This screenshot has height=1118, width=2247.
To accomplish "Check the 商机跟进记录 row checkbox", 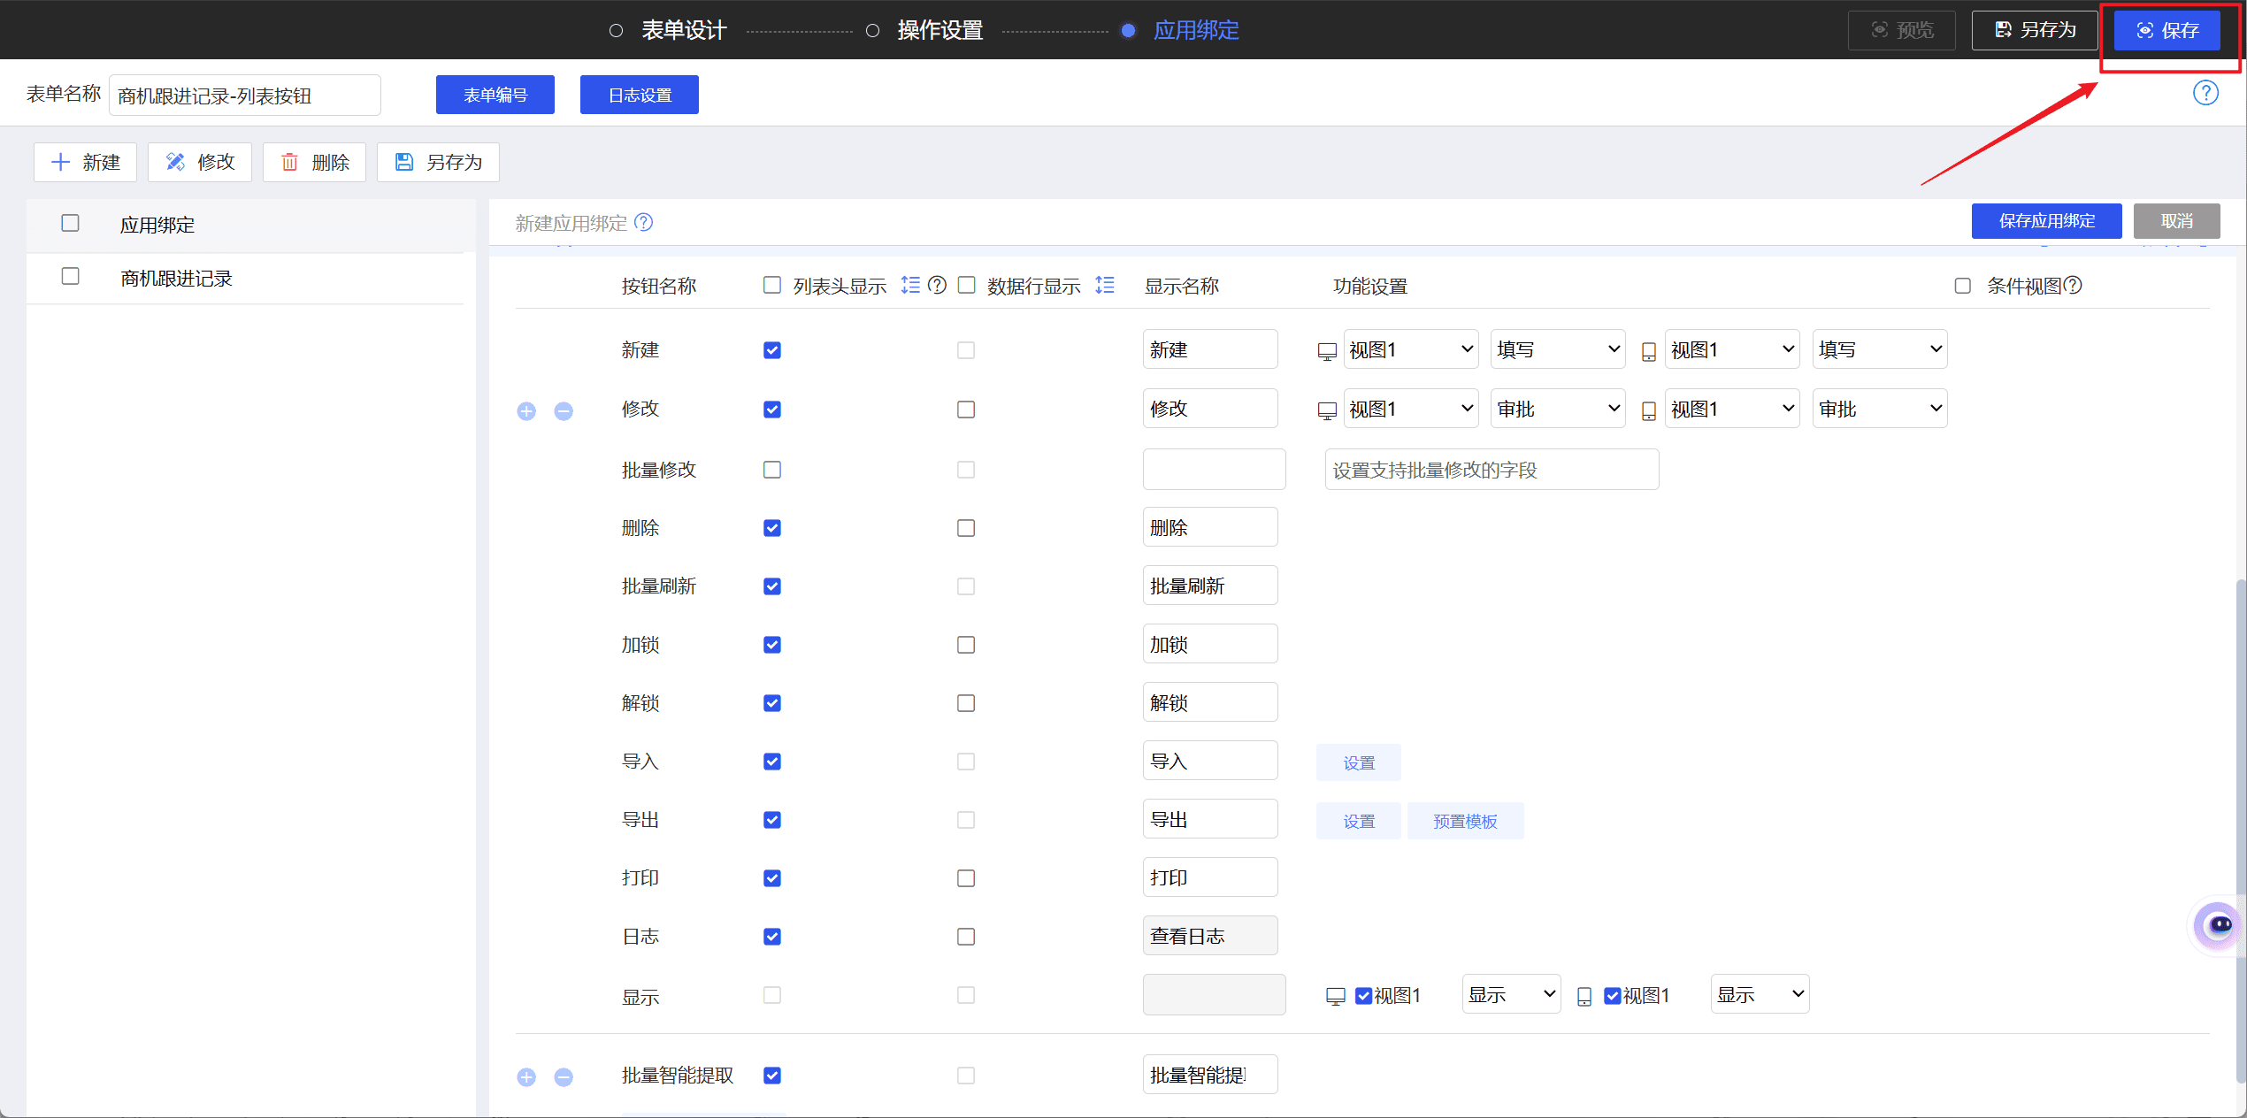I will coord(71,276).
